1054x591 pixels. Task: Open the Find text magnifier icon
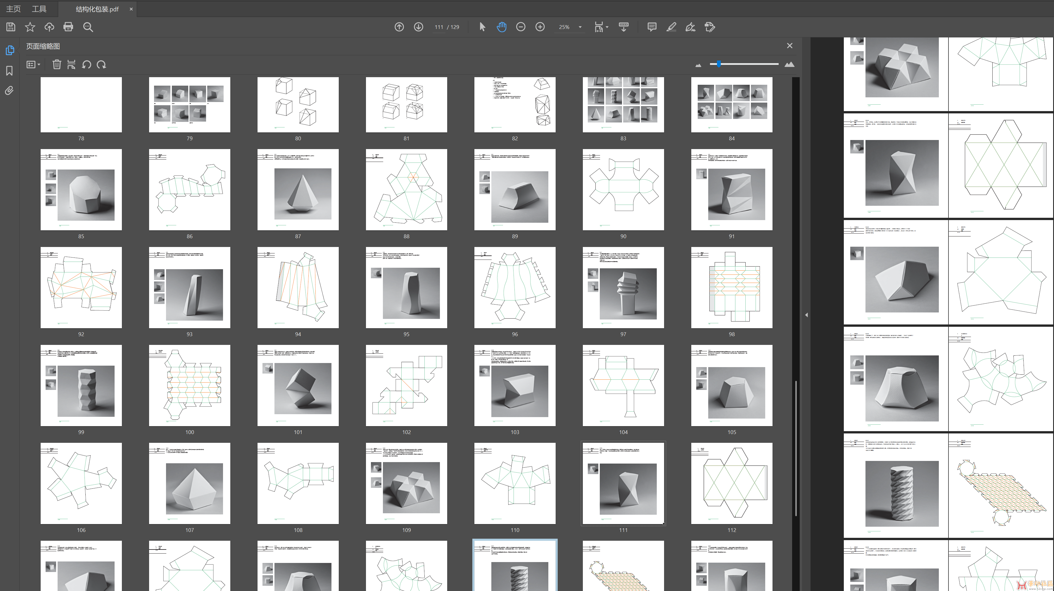pyautogui.click(x=88, y=27)
